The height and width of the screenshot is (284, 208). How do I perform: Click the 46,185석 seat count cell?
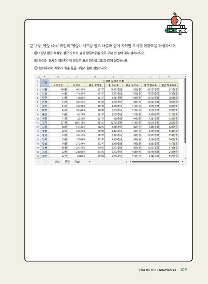[x=77, y=89]
